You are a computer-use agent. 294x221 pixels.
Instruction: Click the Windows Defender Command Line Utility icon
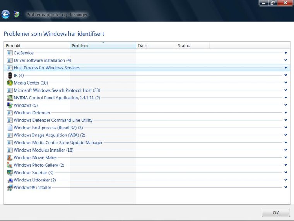pos(10,120)
